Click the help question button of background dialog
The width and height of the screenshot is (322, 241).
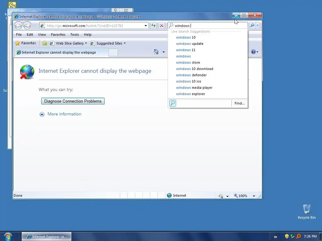click(x=115, y=10)
